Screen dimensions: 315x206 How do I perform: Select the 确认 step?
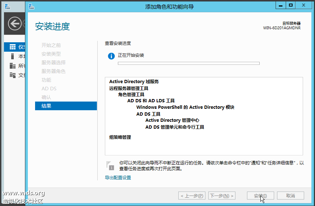[46, 97]
